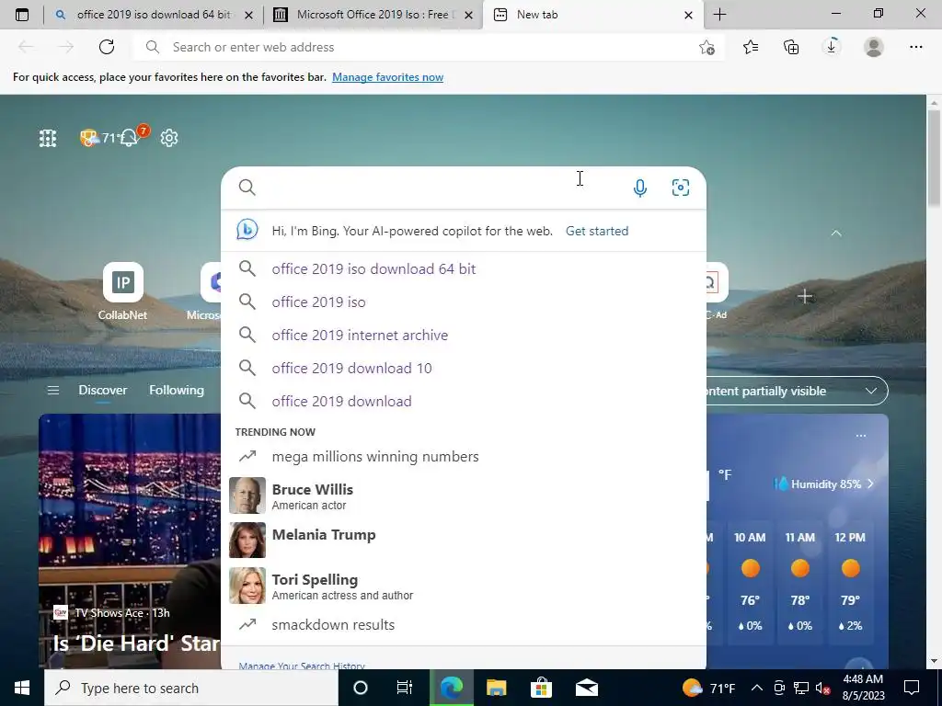Open File Explorer in taskbar
The width and height of the screenshot is (942, 706).
[x=496, y=688]
